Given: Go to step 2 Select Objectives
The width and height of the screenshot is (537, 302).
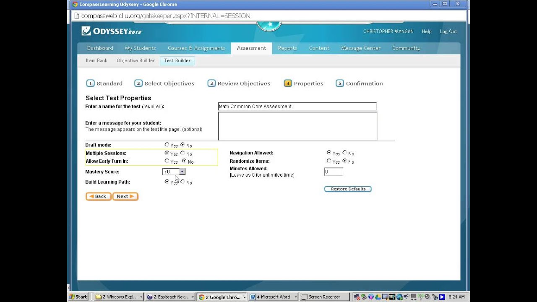Looking at the screenshot, I should [x=164, y=83].
